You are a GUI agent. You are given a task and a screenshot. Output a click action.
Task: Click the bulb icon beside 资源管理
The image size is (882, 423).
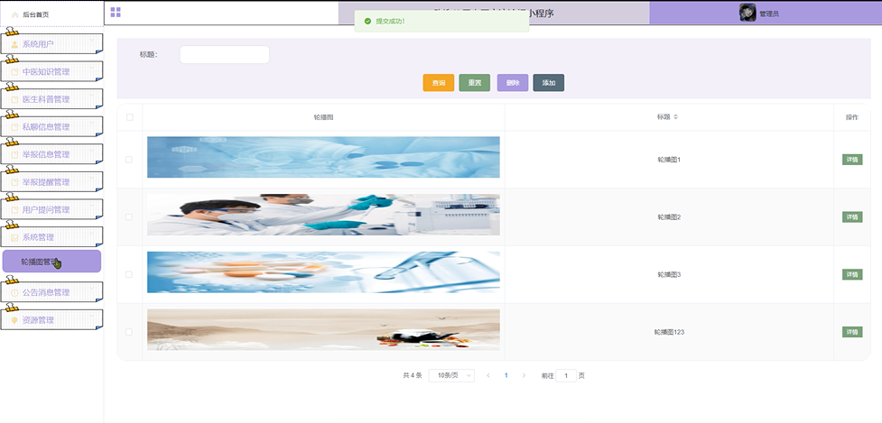click(14, 320)
